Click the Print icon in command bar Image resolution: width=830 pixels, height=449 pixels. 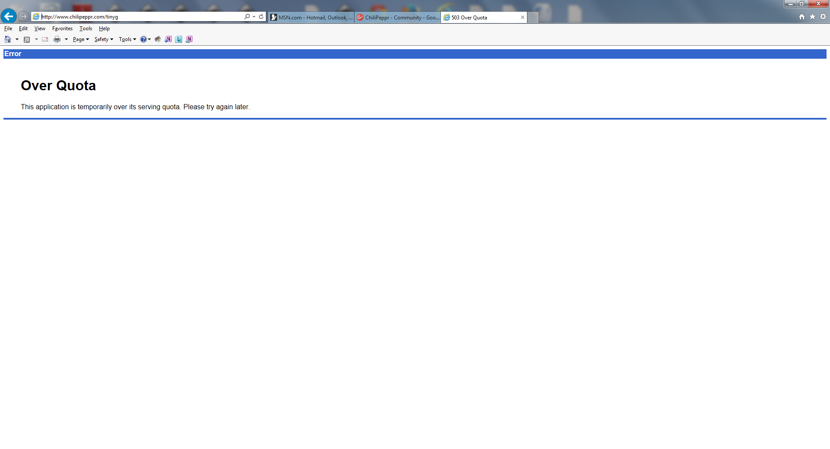(x=57, y=39)
